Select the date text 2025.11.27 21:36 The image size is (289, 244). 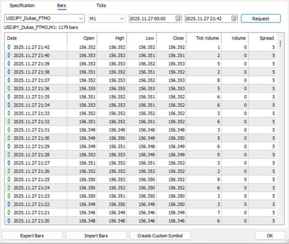click(x=32, y=89)
